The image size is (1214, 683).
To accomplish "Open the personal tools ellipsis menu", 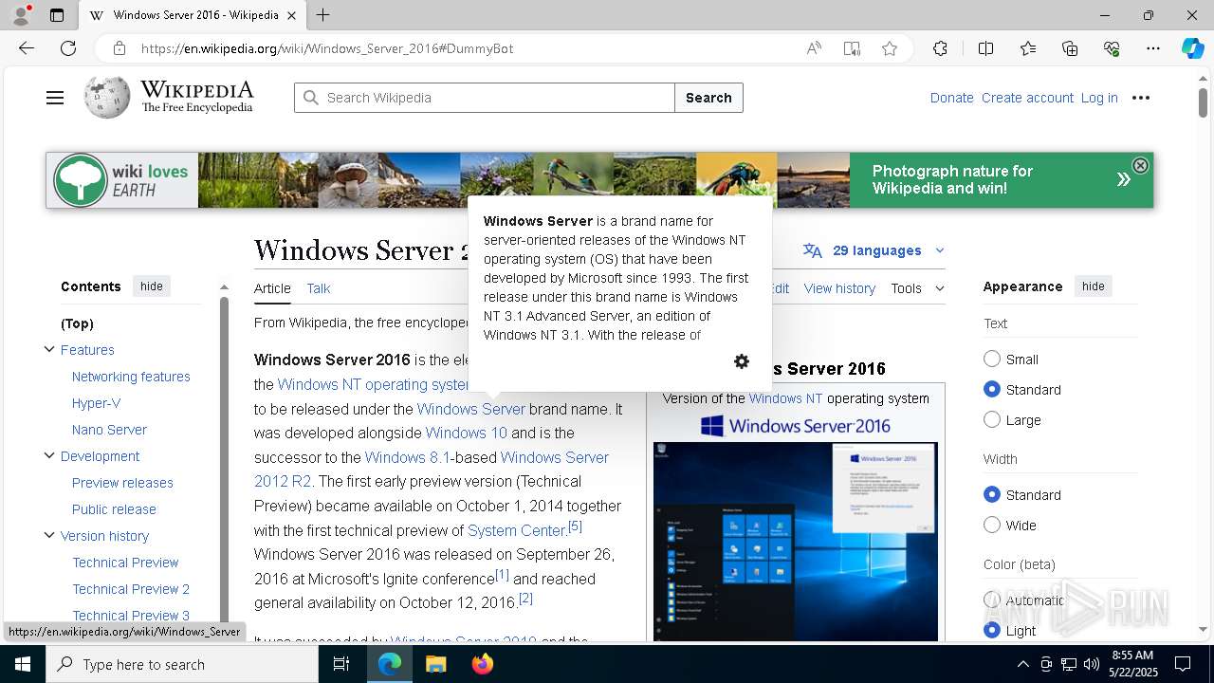I will pos(1141,98).
